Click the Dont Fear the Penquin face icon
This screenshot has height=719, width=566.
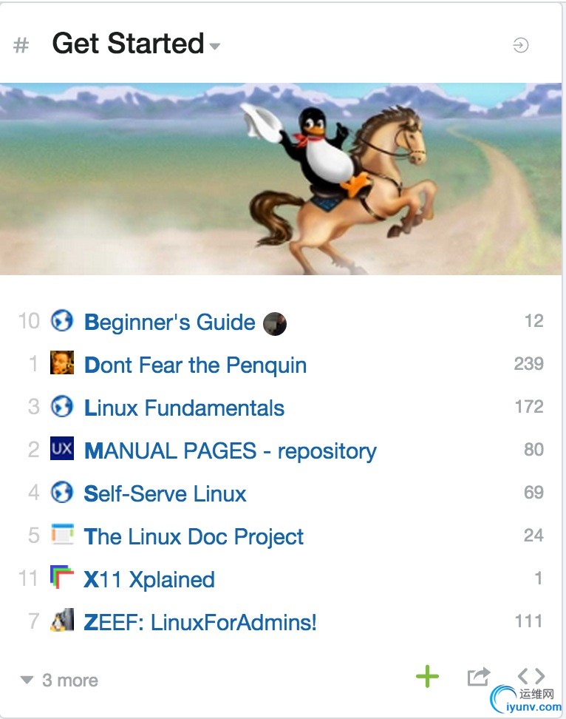[x=62, y=363]
